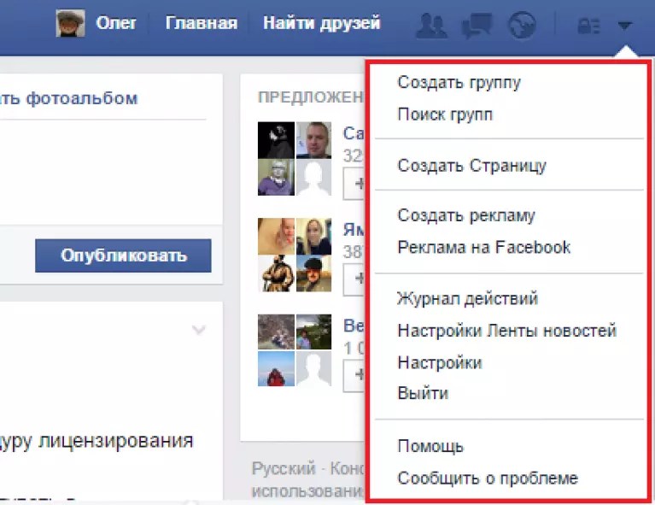Select Поиск групп menu item
The image size is (655, 505).
tap(445, 115)
